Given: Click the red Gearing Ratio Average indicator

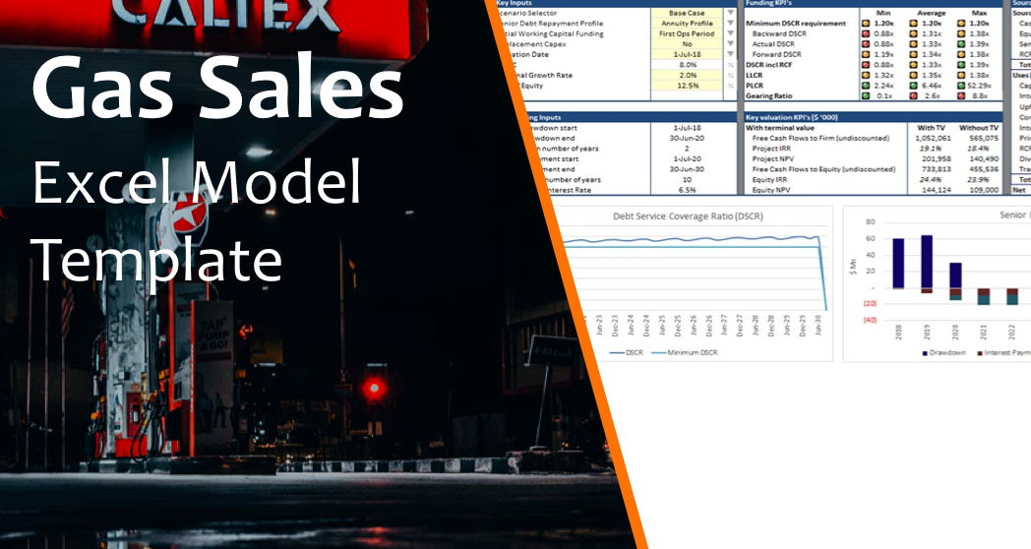Looking at the screenshot, I should [913, 96].
